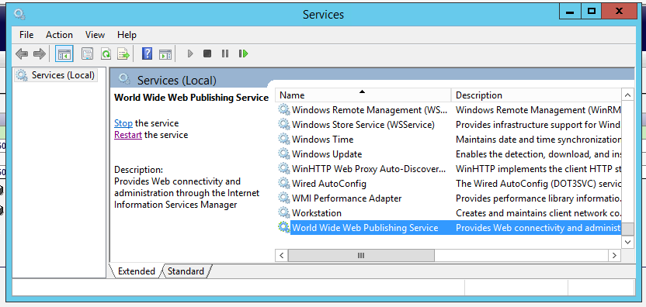
Task: Maximize the Services window
Action: click(592, 12)
